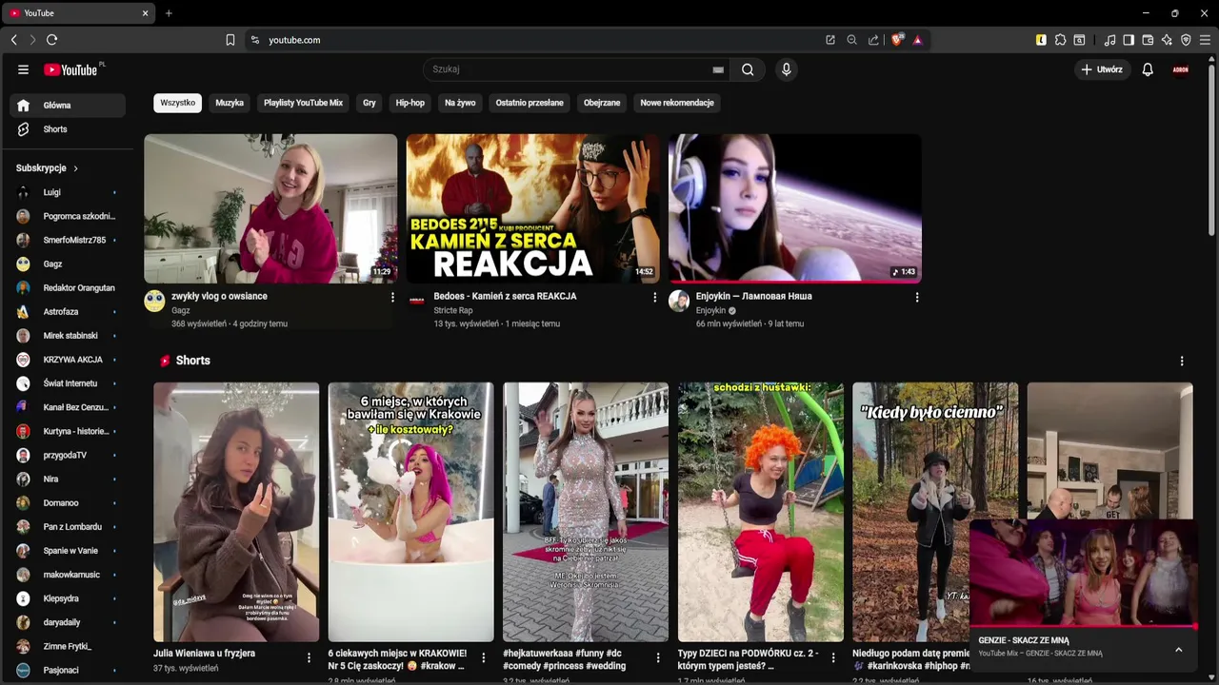Select the Hip-hop filter chip
Viewport: 1219px width, 685px height.
pyautogui.click(x=410, y=103)
